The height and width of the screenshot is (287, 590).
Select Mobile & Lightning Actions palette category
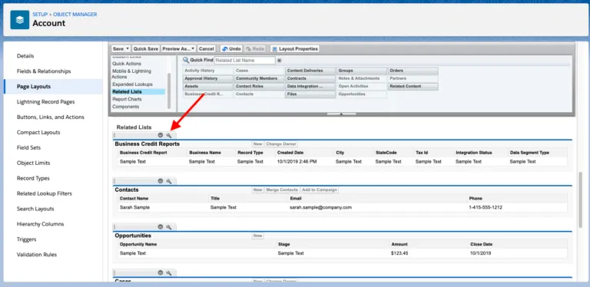131,74
